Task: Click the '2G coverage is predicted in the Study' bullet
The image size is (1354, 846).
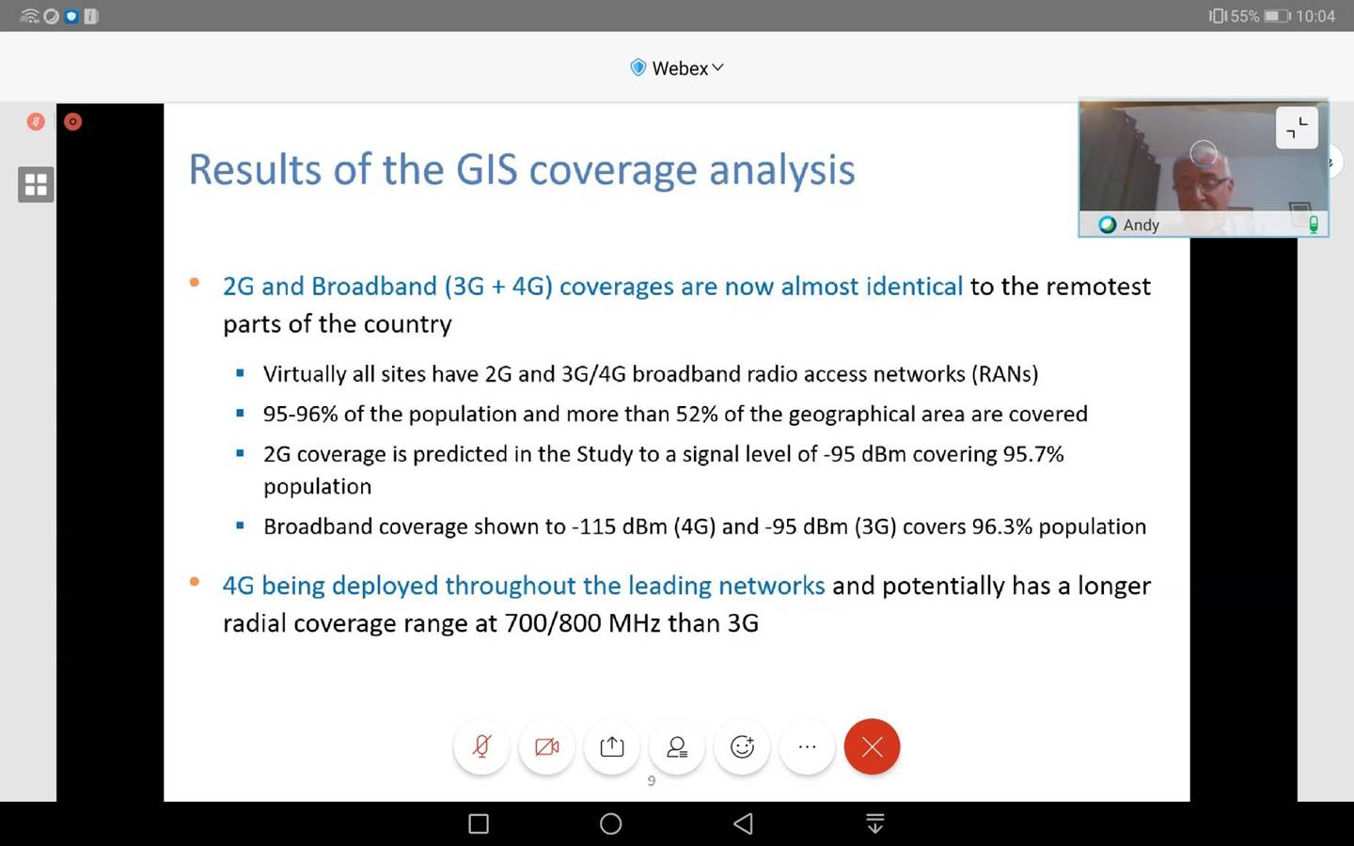Action: (x=663, y=470)
